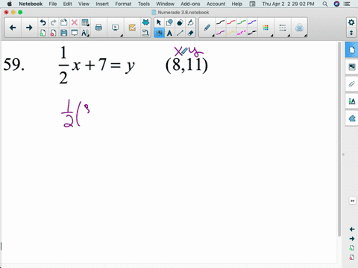The image size is (358, 268).
Task: Delete the page with red-x page icon
Action: point(53,33)
